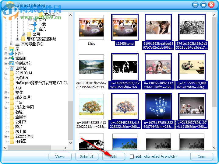
Task: Select the tropical beach color thumbnail
Action: [x=125, y=142]
